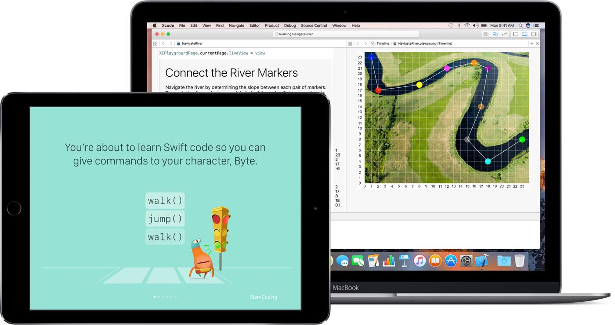Open Notification Center
The height and width of the screenshot is (325, 615).
536,25
